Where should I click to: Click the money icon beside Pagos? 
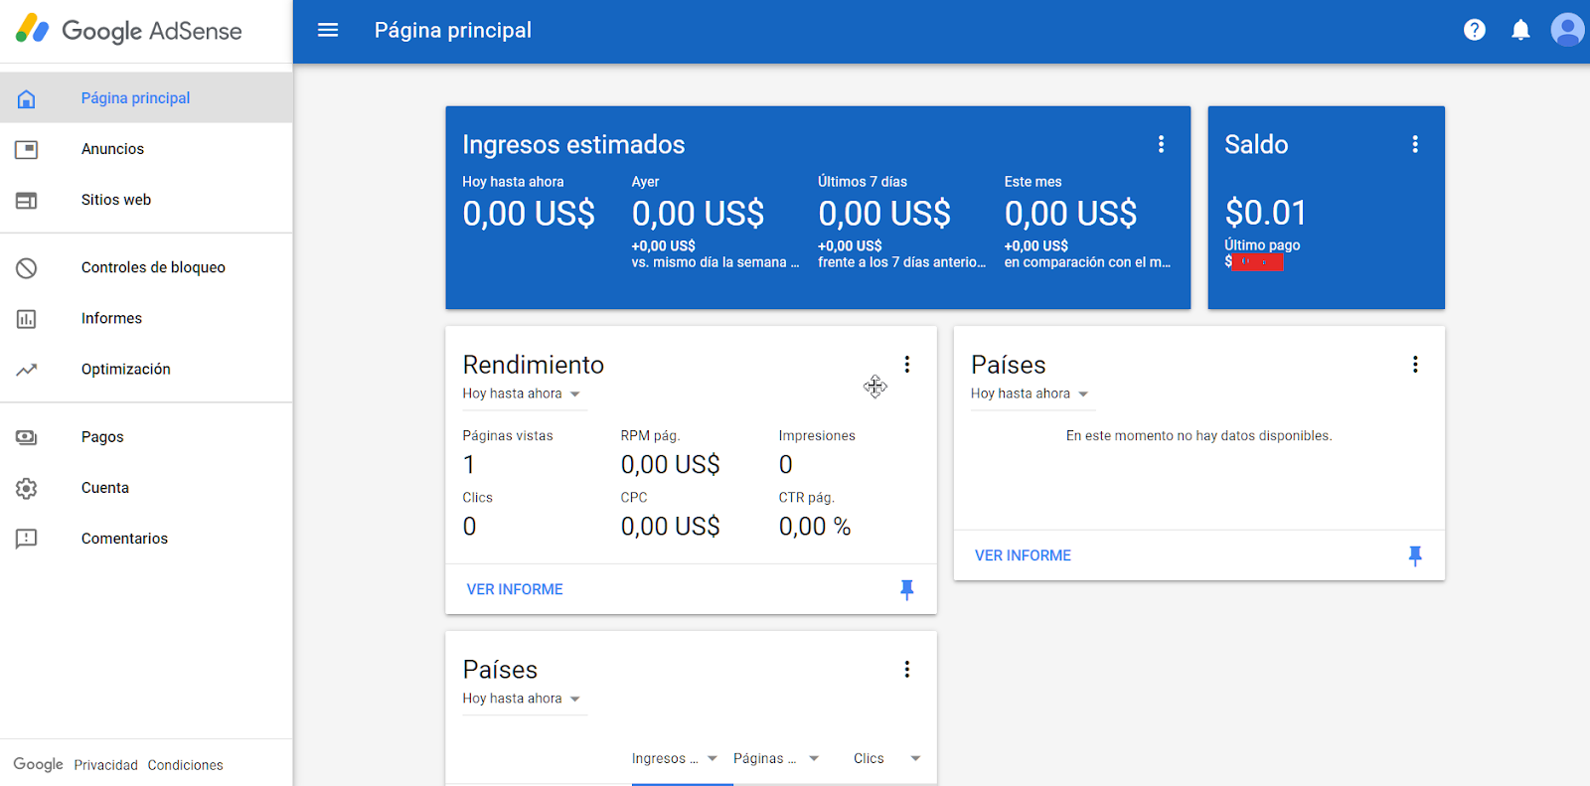(x=27, y=437)
